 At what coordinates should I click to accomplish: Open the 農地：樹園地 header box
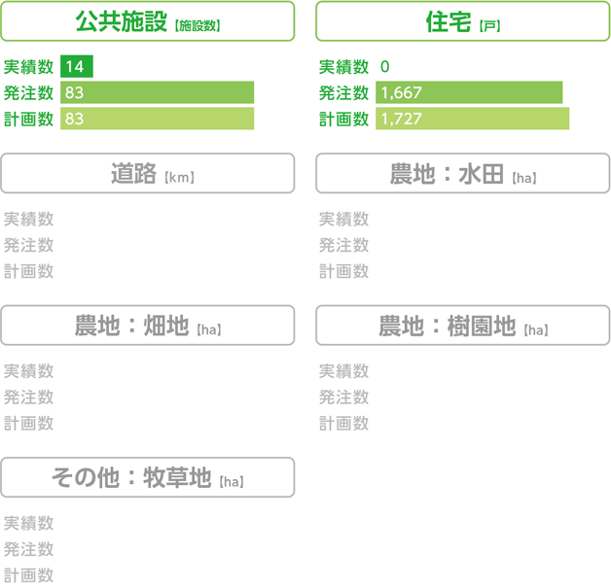[462, 326]
